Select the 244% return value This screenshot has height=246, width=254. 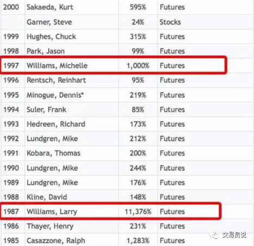tap(138, 168)
